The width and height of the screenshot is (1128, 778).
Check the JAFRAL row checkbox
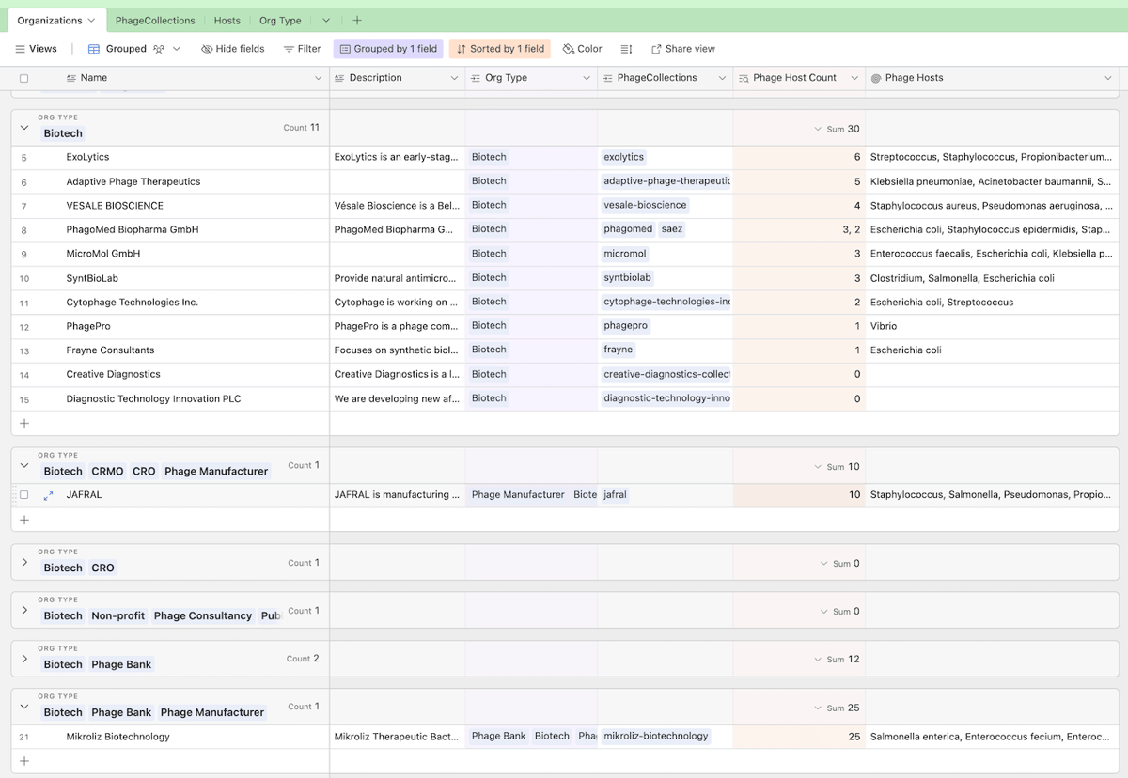pyautogui.click(x=24, y=495)
